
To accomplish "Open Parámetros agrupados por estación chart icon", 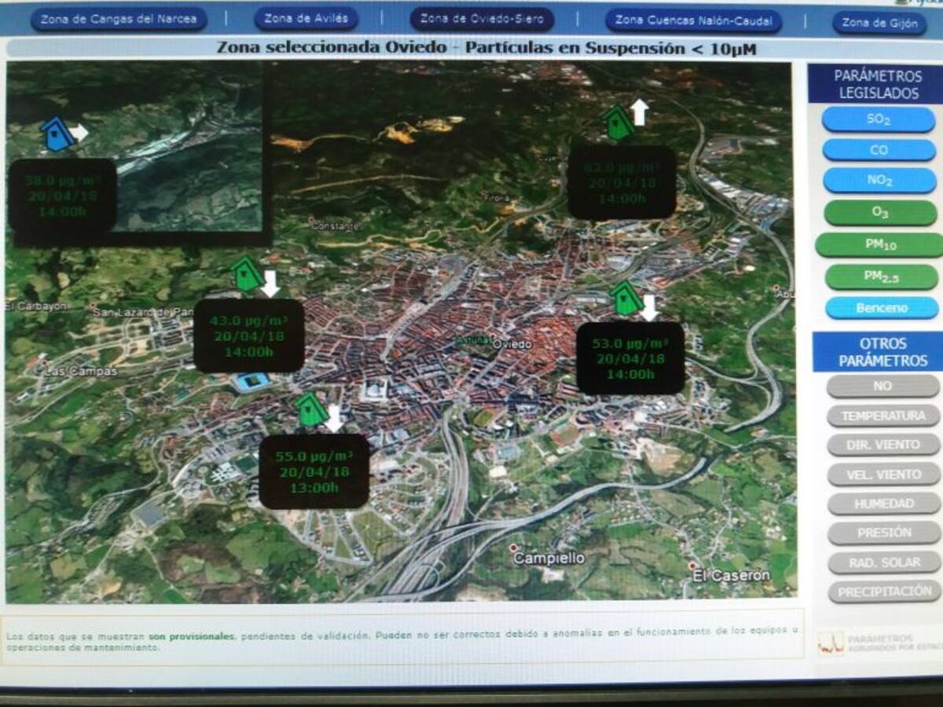I will point(831,643).
